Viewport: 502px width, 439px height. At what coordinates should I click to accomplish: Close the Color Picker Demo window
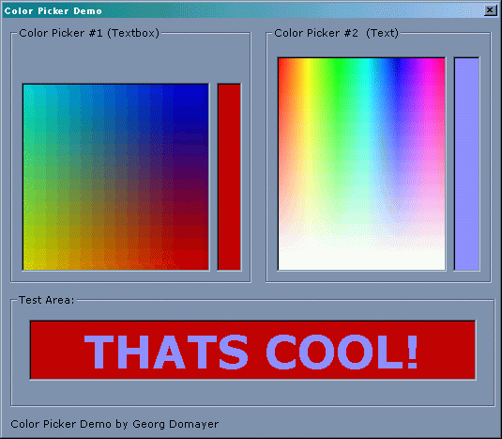(490, 10)
